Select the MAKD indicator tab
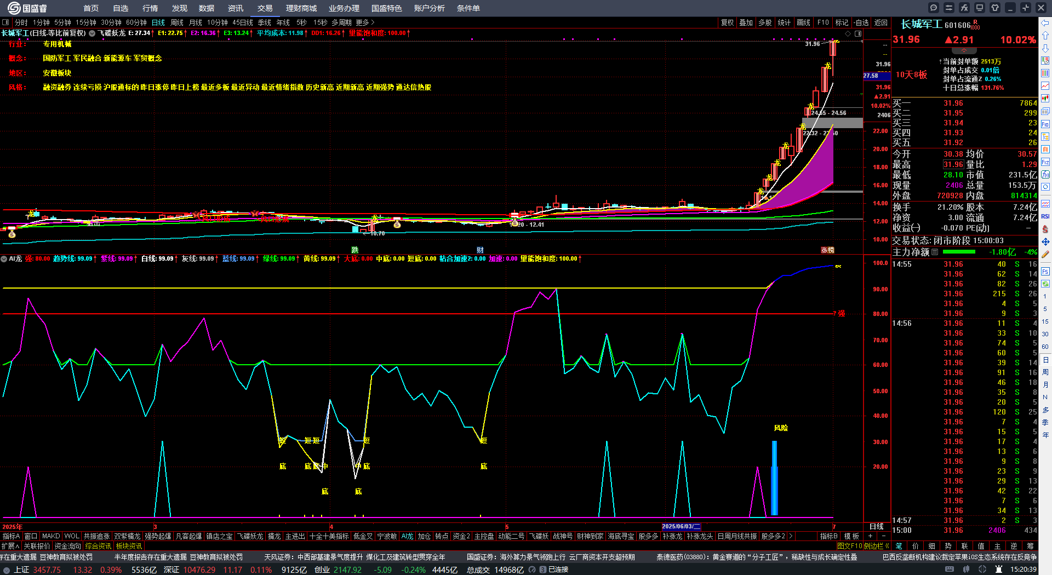1052x575 pixels. [51, 536]
